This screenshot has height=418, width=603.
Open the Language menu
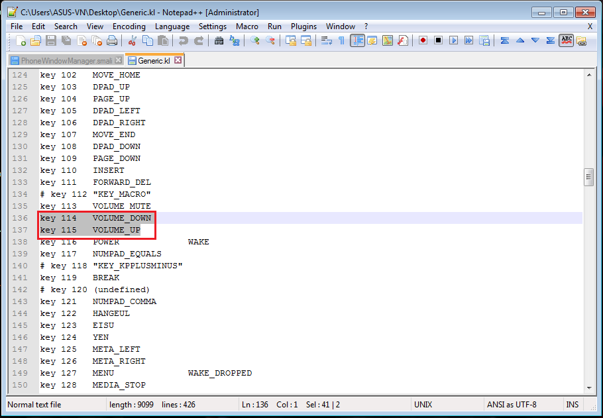pyautogui.click(x=172, y=26)
